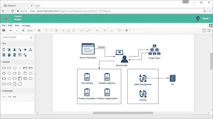Click the Zoom out magnifier icon
Viewport: 213px width, 119px height.
tap(23, 31)
